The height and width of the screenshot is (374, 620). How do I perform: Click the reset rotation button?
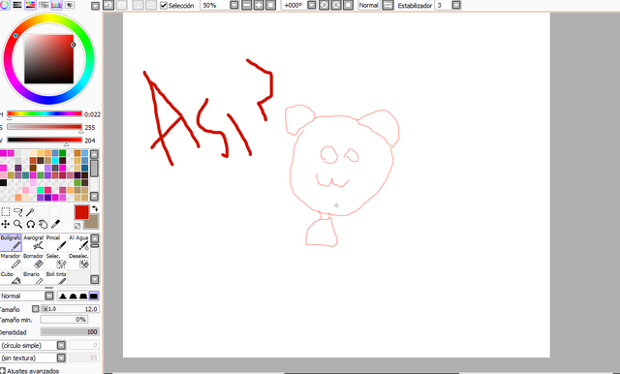click(x=349, y=5)
